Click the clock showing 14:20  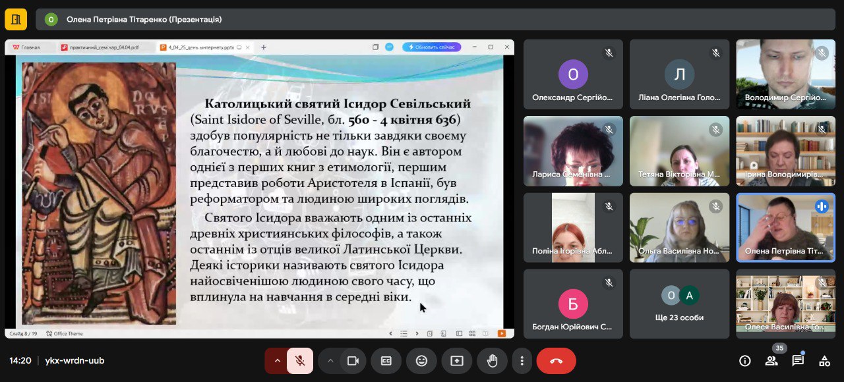(x=20, y=361)
